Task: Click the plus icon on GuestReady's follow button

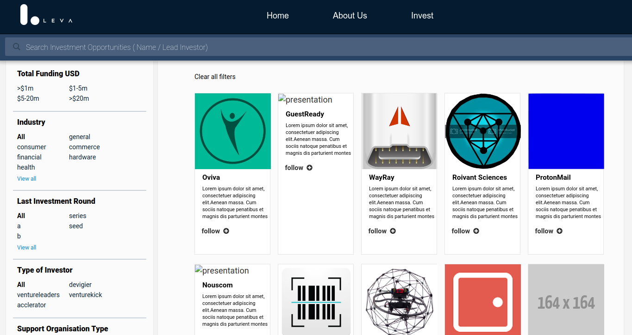Action: coord(310,168)
